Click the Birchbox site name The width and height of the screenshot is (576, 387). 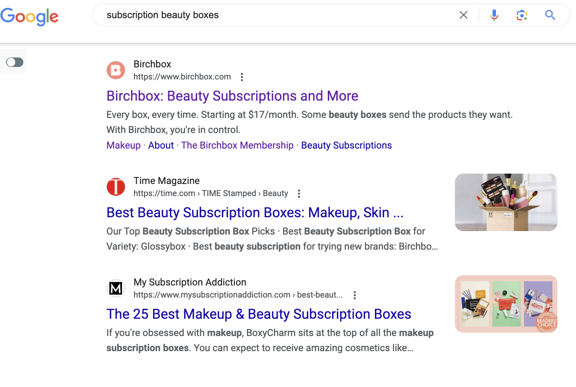(152, 64)
